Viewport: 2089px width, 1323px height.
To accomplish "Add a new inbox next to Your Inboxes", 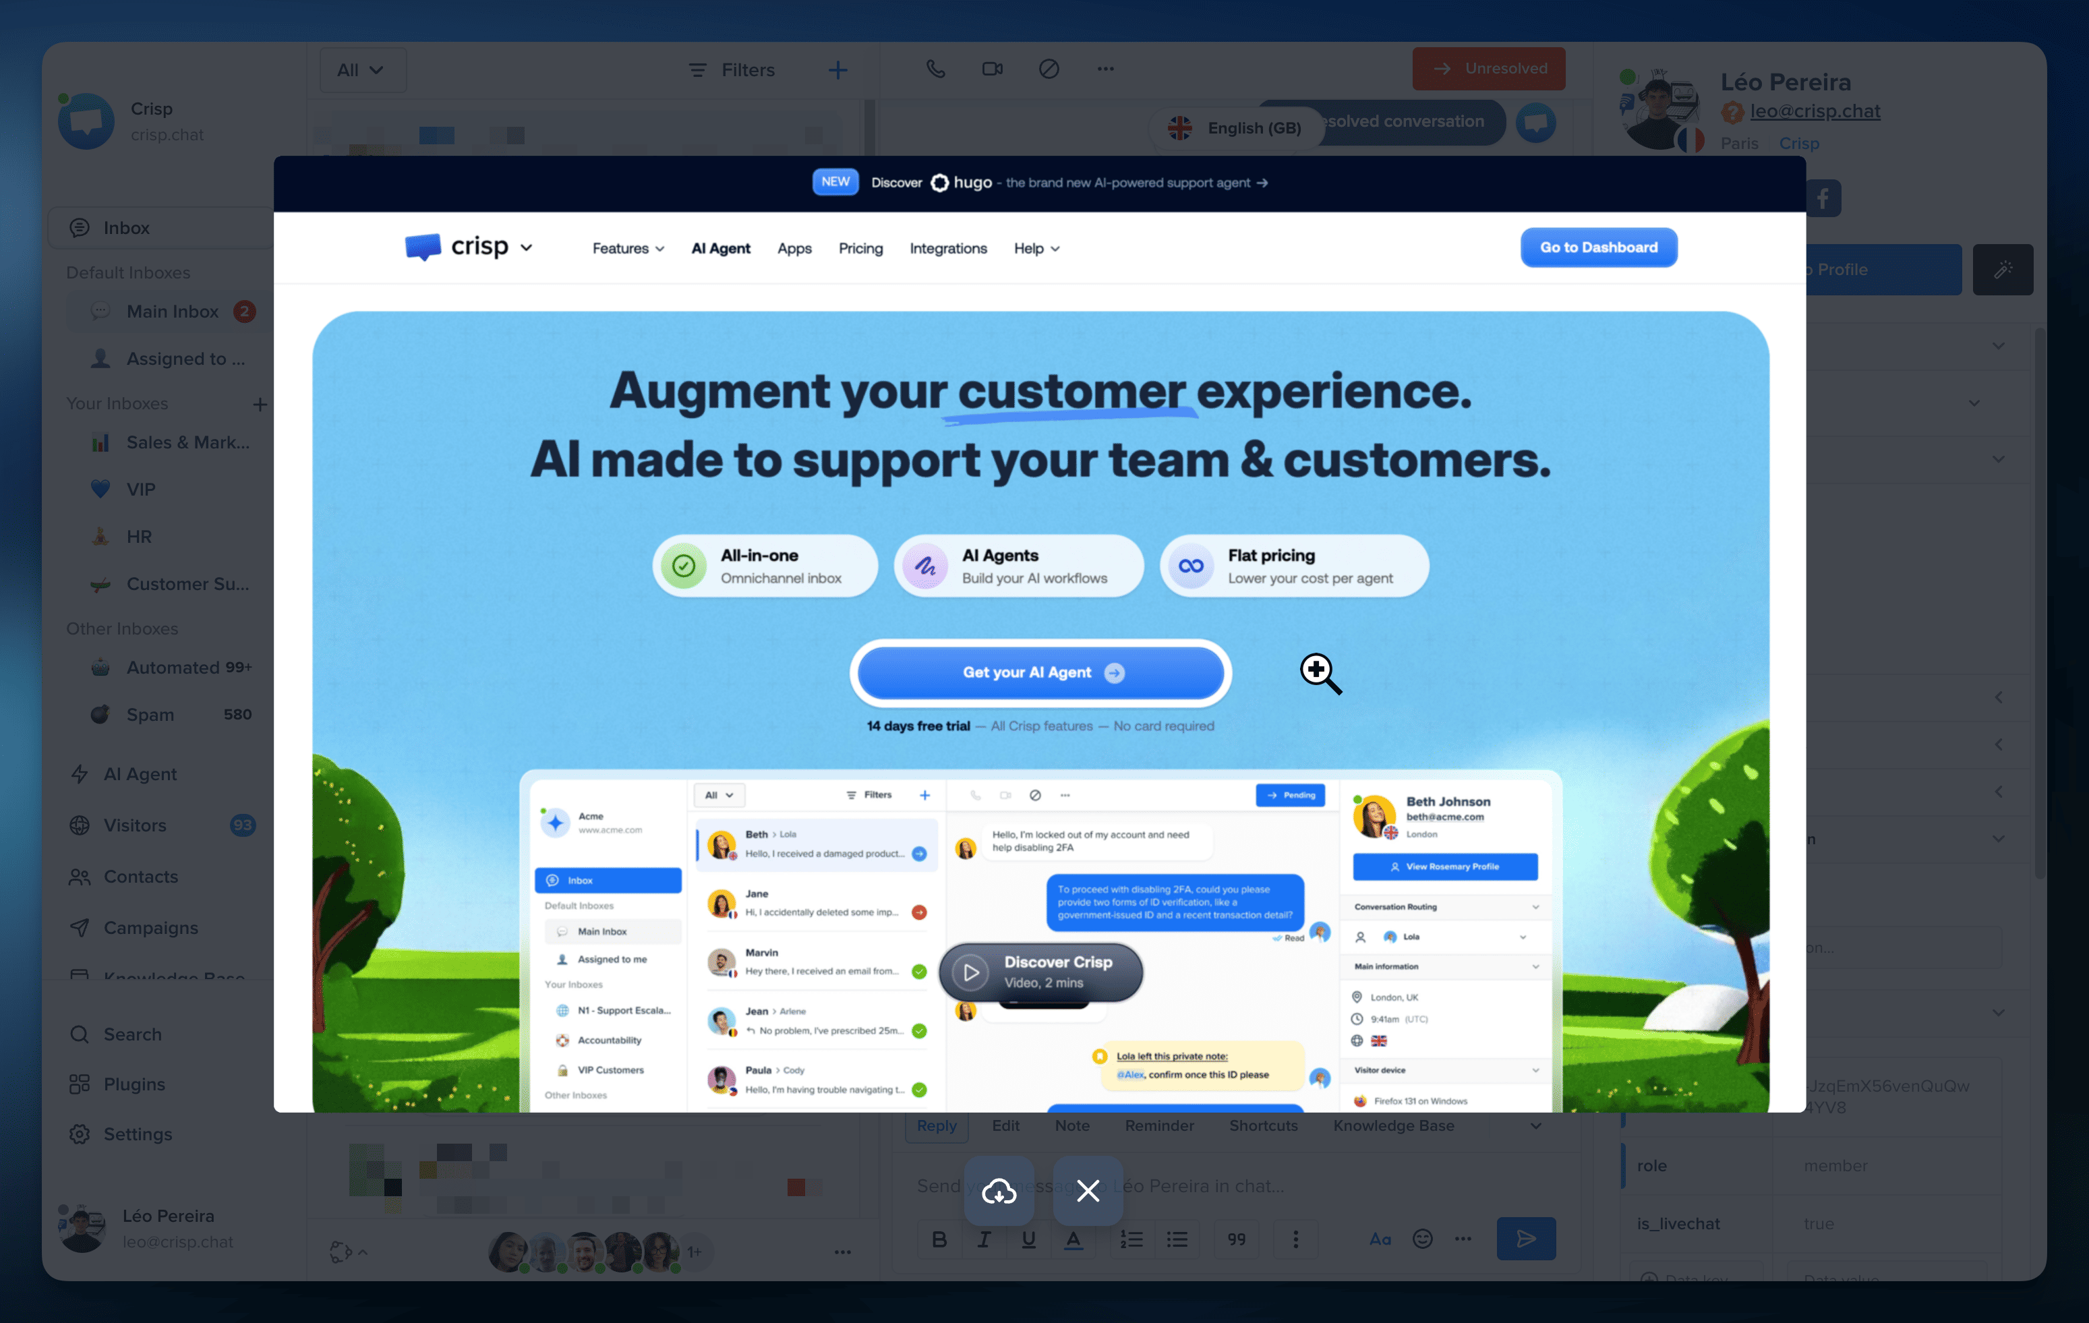I will point(260,403).
